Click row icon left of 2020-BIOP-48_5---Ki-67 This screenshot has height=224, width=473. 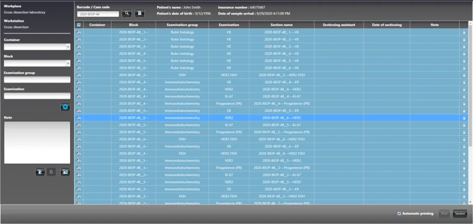pyautogui.click(x=79, y=125)
